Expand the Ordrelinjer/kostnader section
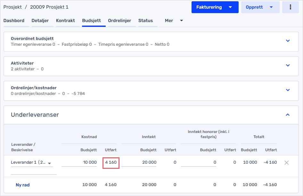 coord(288,90)
